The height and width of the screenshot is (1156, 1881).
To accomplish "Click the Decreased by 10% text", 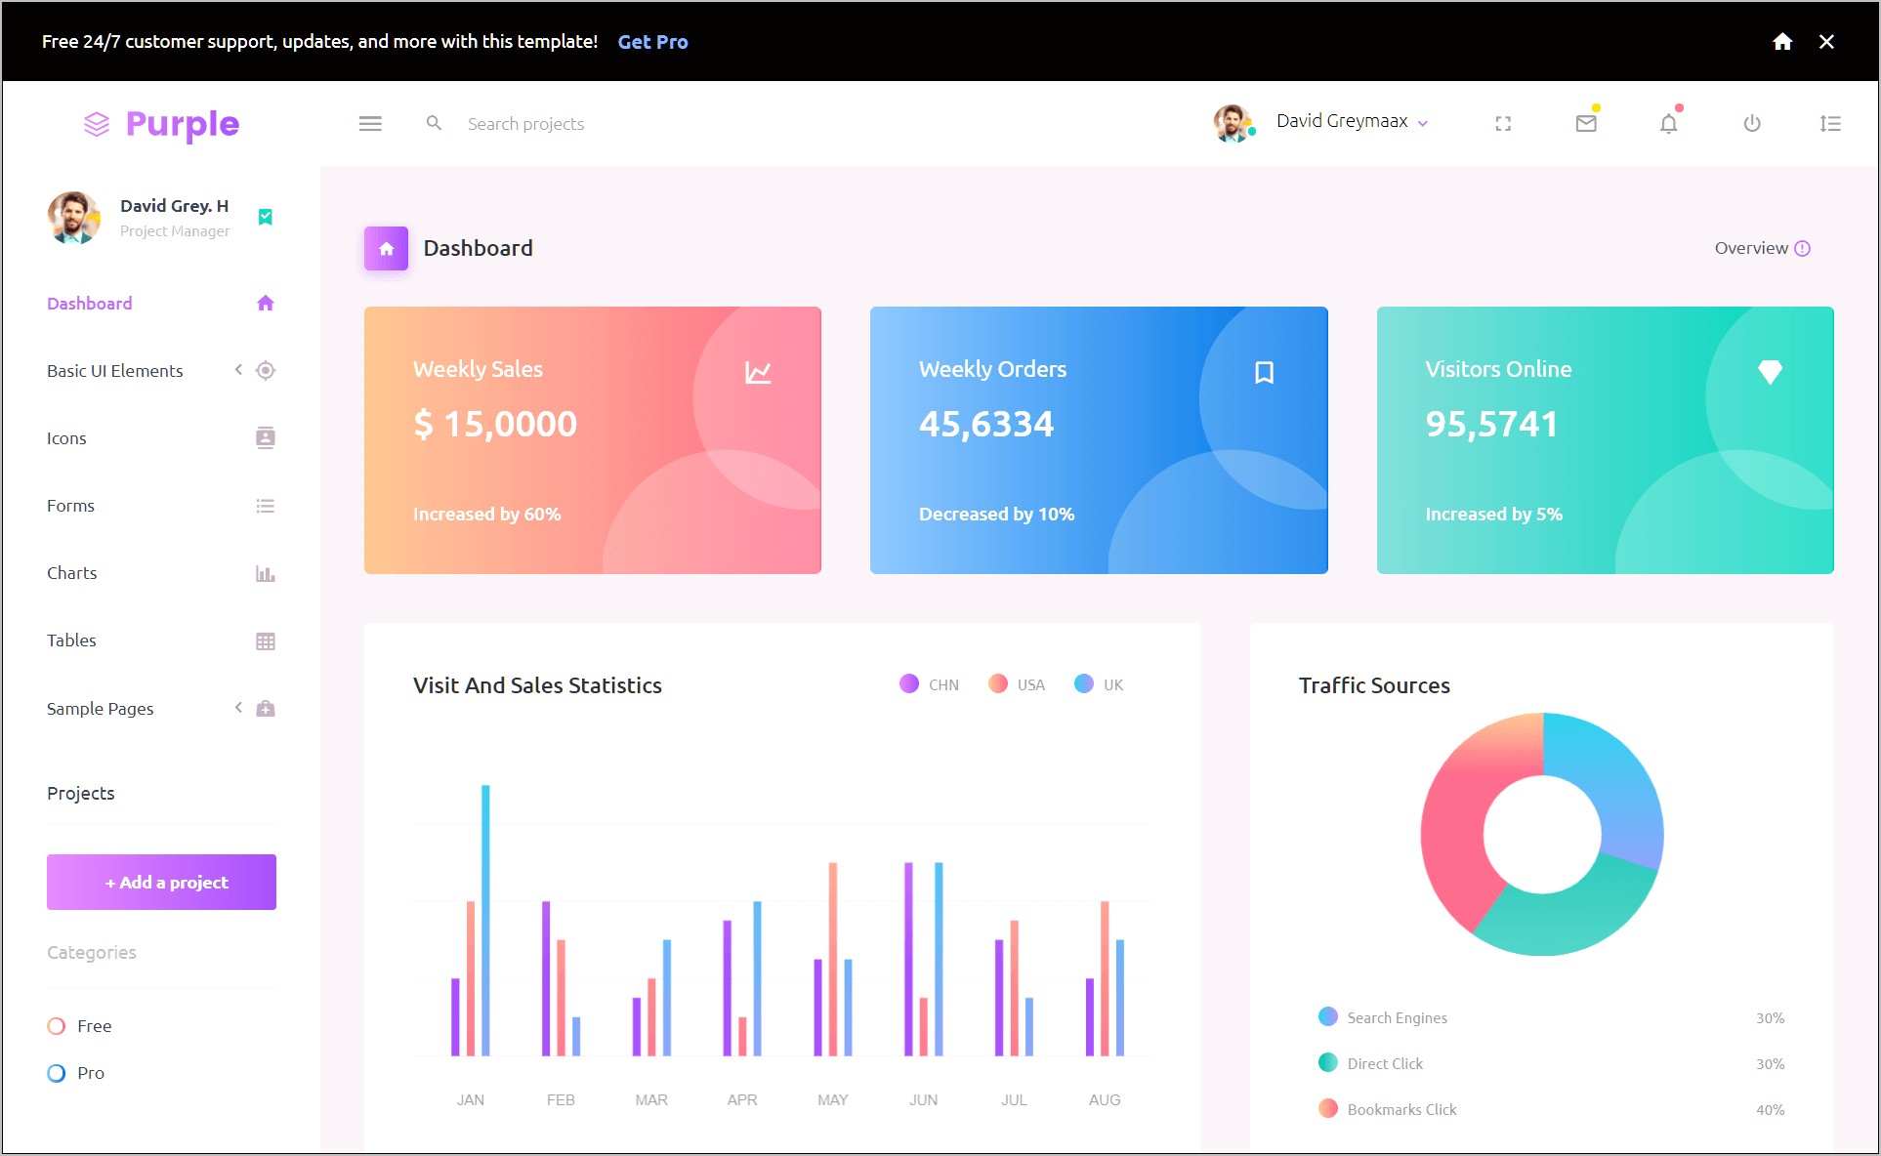I will 996,515.
